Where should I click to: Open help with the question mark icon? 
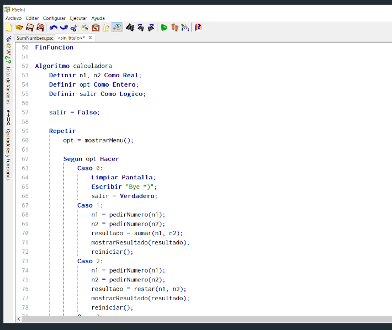[x=198, y=27]
